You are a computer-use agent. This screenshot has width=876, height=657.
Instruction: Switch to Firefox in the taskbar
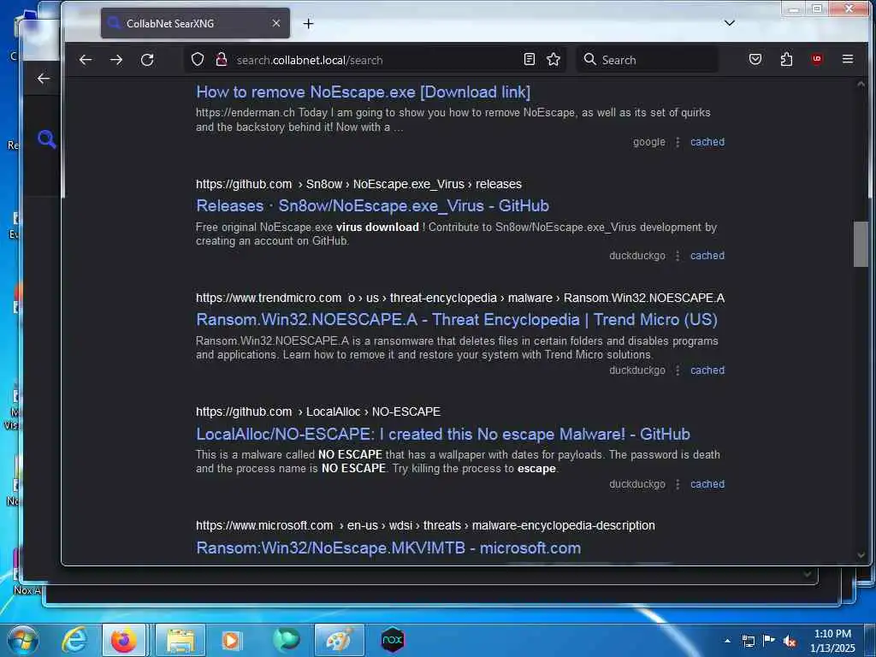click(123, 640)
